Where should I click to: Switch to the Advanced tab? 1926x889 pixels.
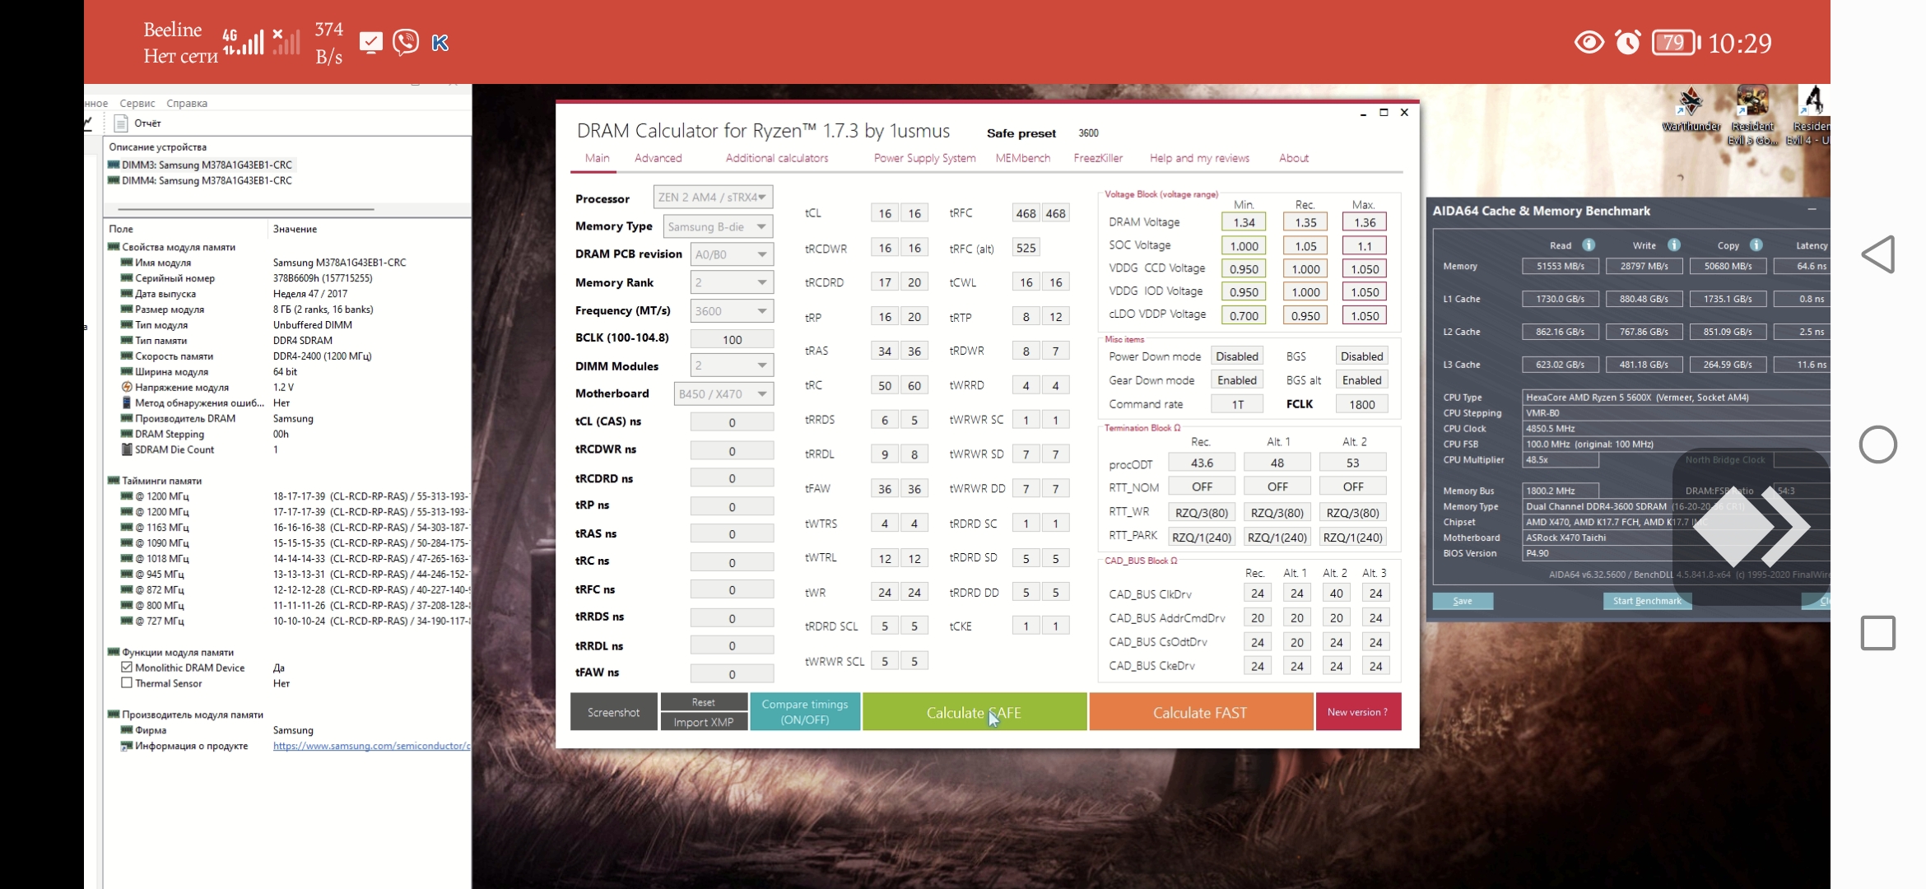(x=658, y=158)
